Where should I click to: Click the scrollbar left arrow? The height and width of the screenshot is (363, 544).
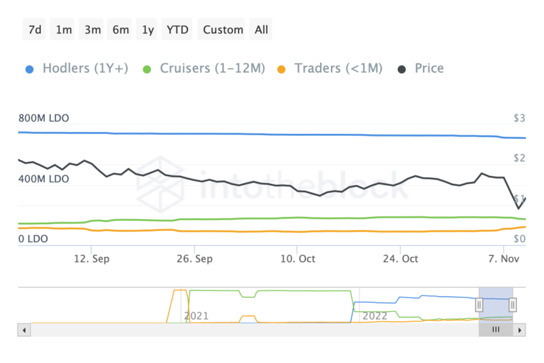24,330
